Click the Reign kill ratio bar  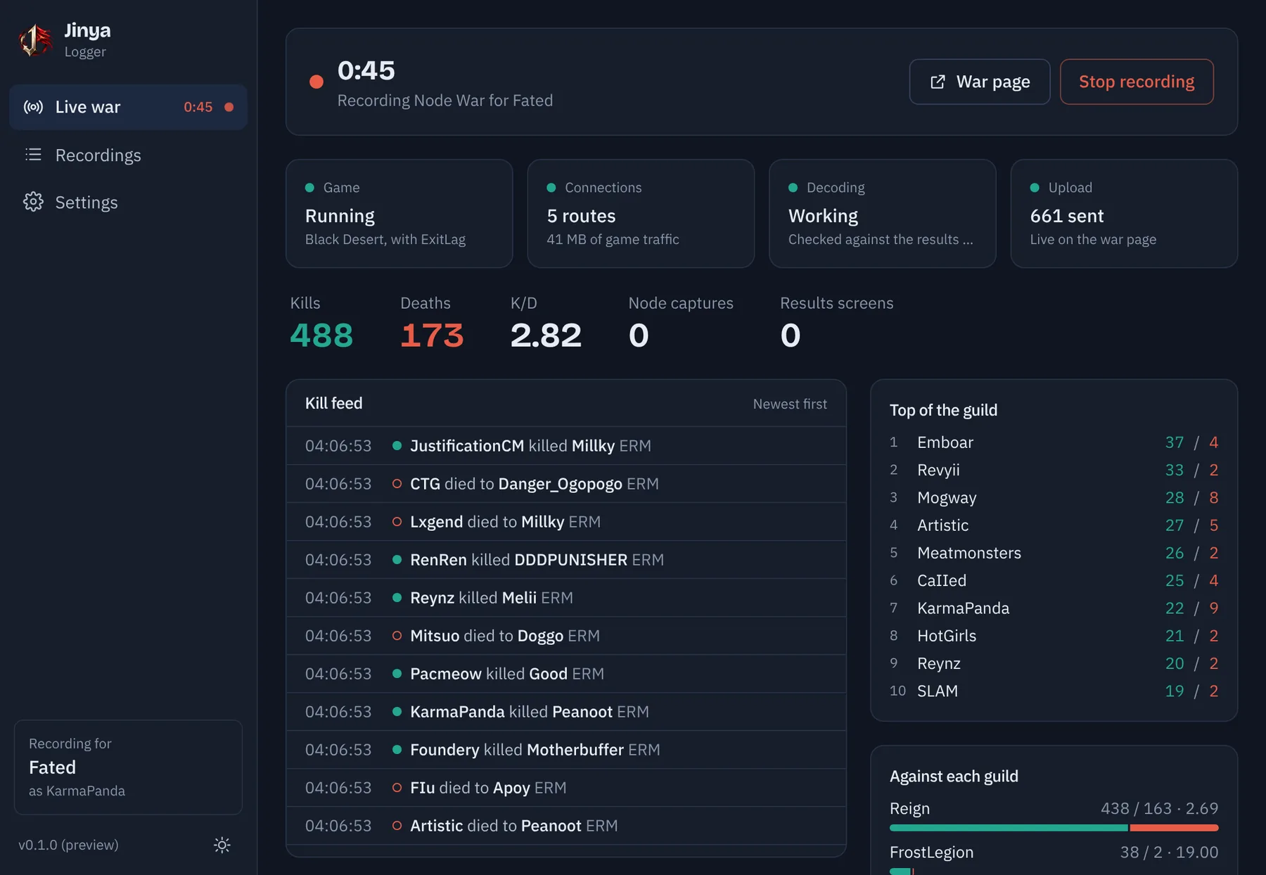pos(1054,828)
